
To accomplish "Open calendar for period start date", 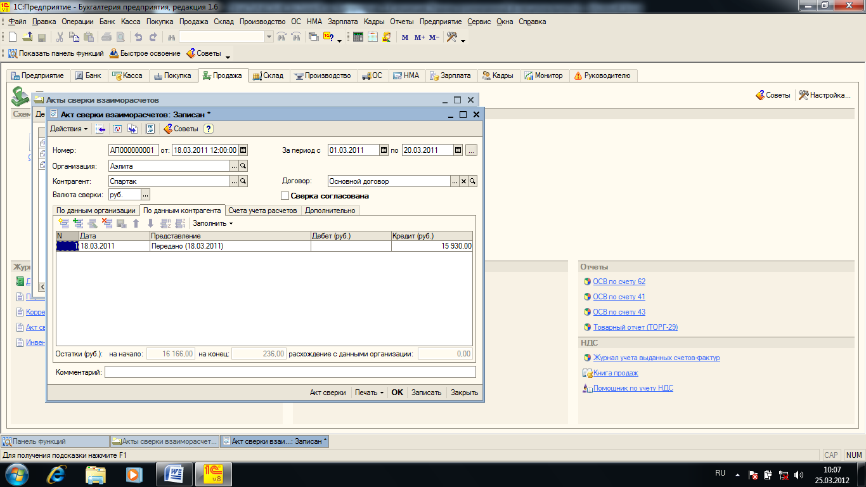I will coord(384,150).
